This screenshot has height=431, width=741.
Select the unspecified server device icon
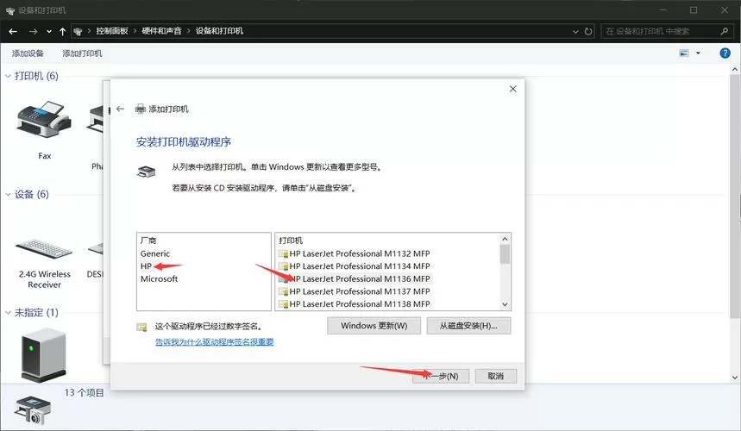pyautogui.click(x=44, y=354)
